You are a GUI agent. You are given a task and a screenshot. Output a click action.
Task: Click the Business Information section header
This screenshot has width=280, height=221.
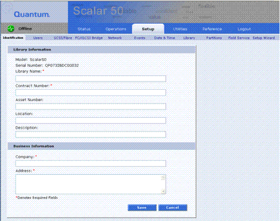[101, 146]
